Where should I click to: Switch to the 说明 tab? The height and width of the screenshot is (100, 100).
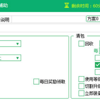pyautogui.click(x=5, y=20)
